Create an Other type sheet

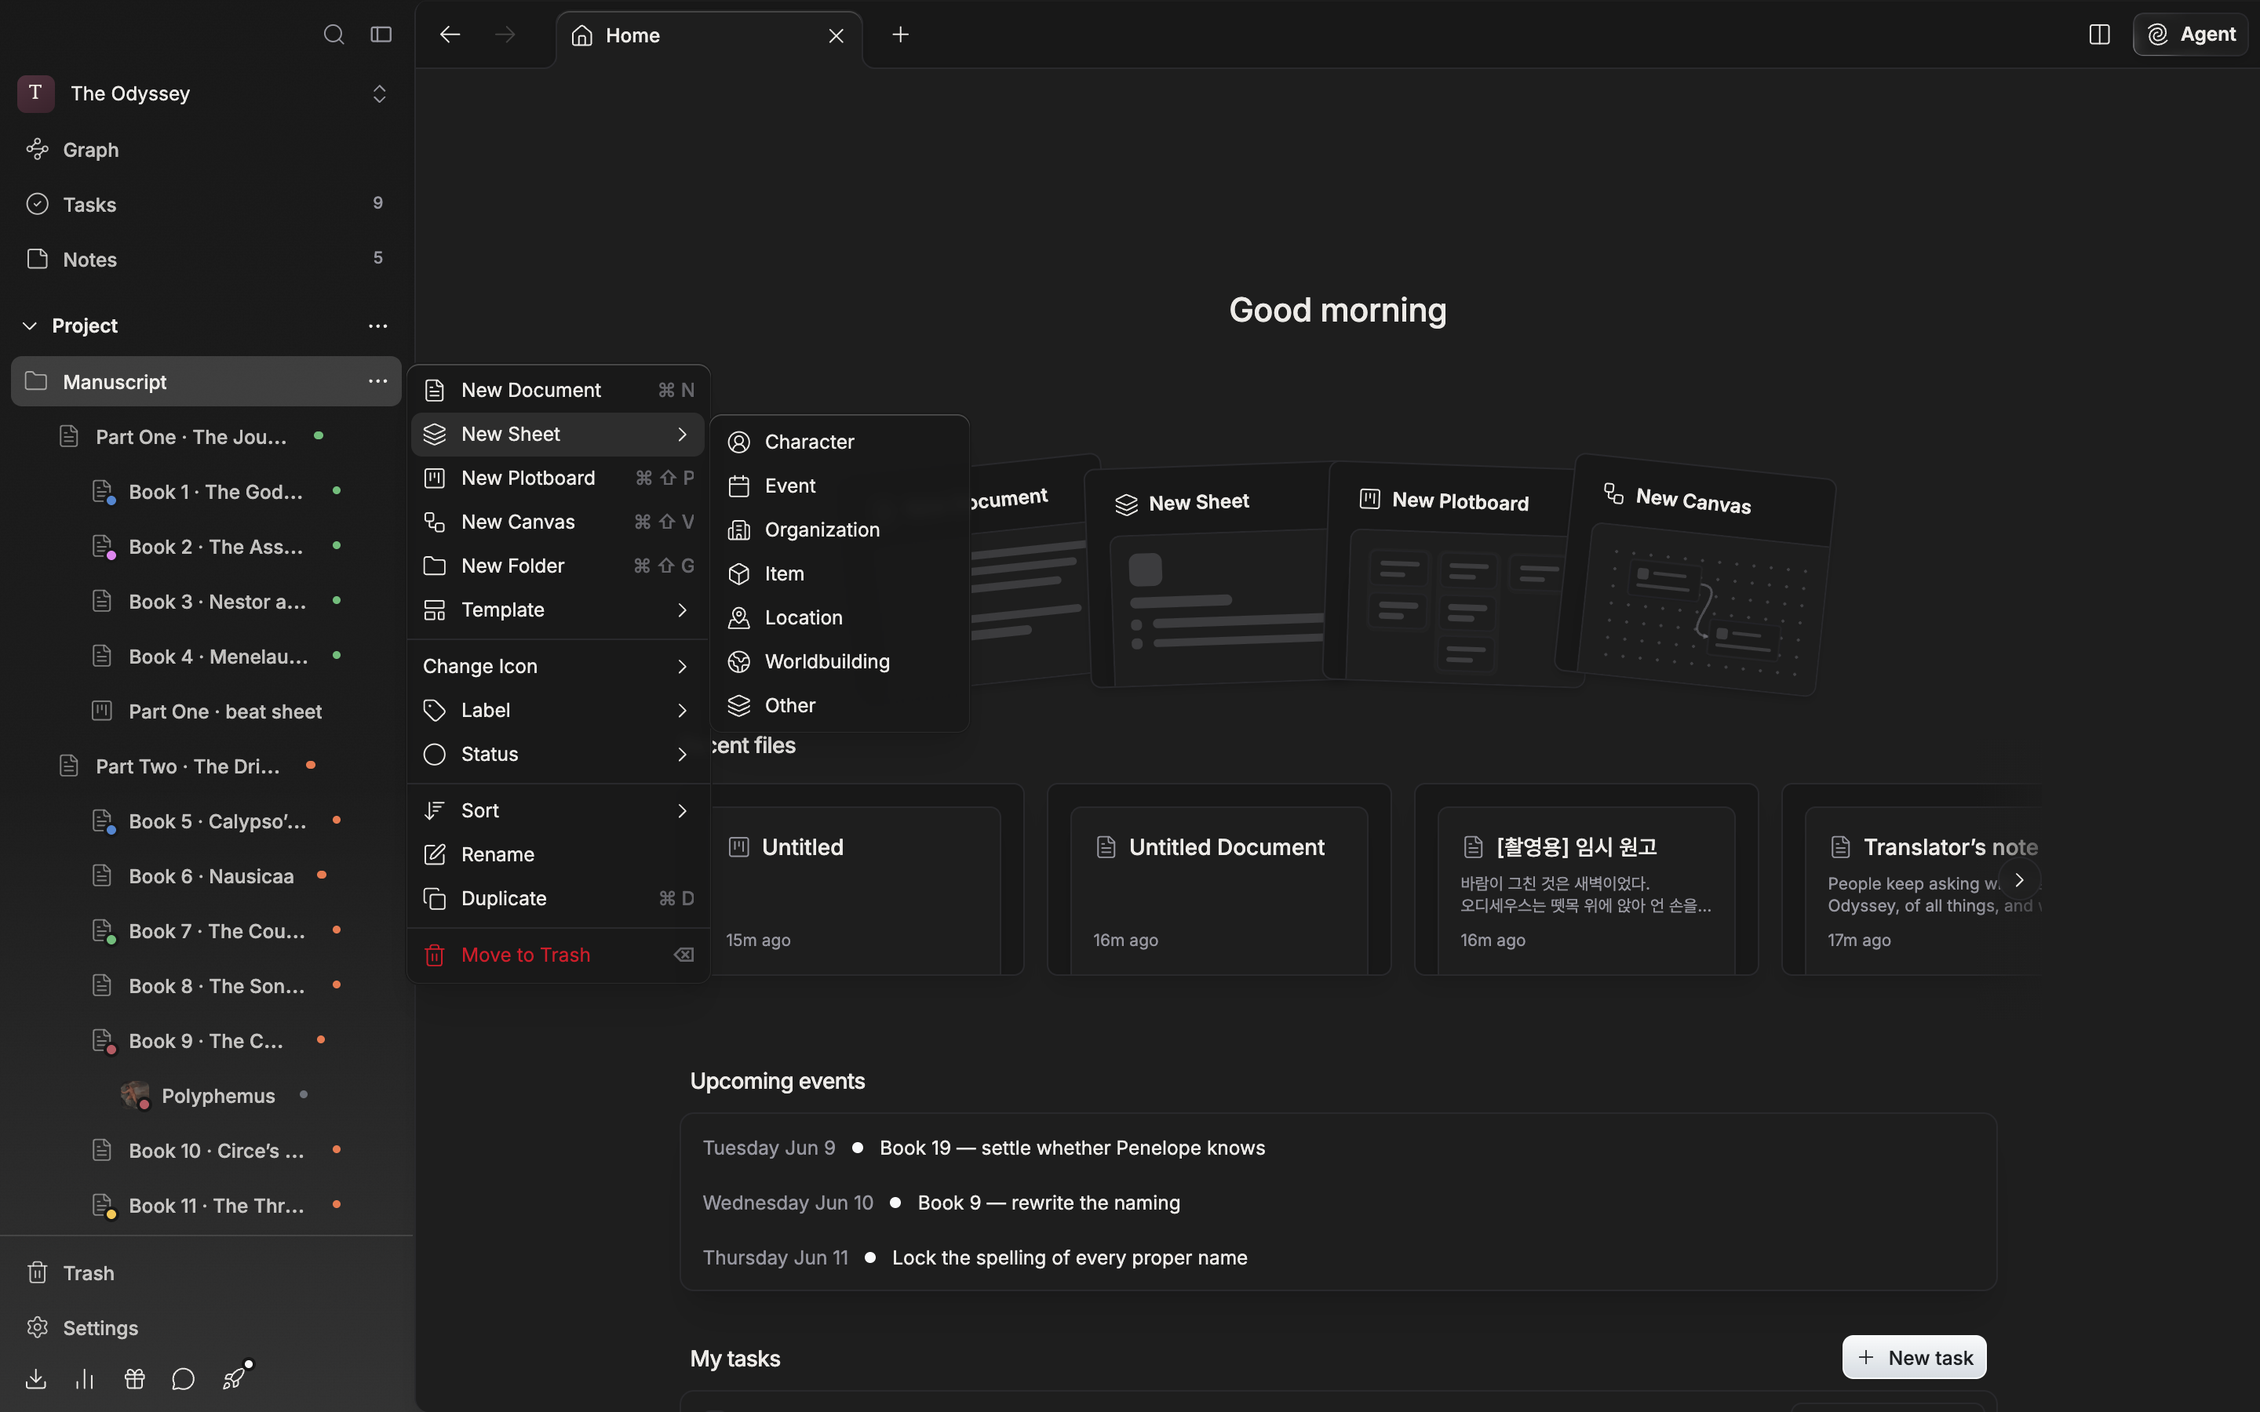840,705
